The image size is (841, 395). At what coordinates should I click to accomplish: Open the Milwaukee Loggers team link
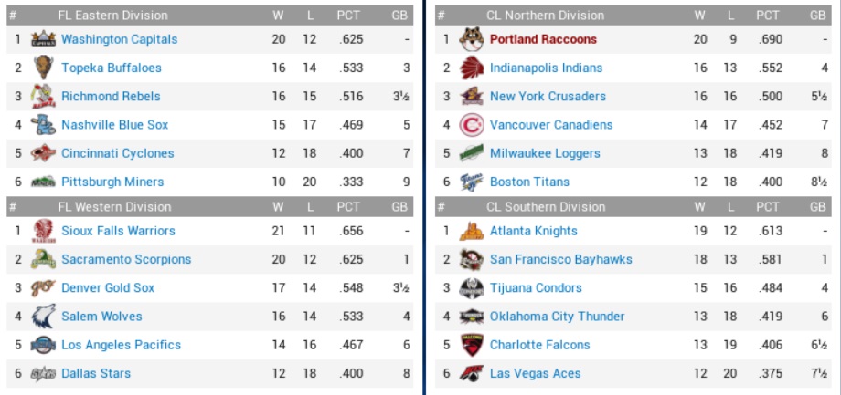(x=545, y=153)
